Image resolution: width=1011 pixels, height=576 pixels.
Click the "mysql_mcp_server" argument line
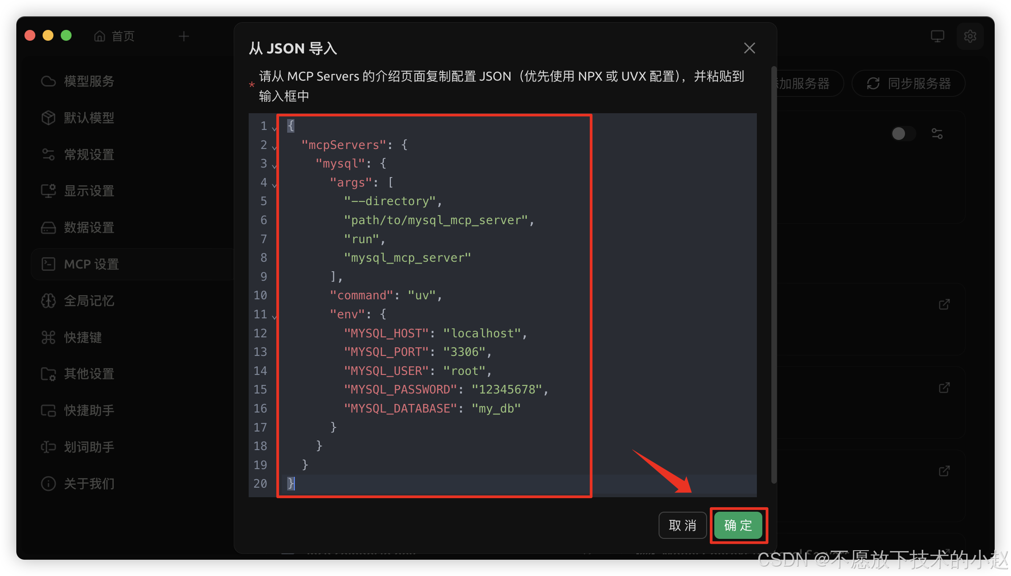(407, 258)
